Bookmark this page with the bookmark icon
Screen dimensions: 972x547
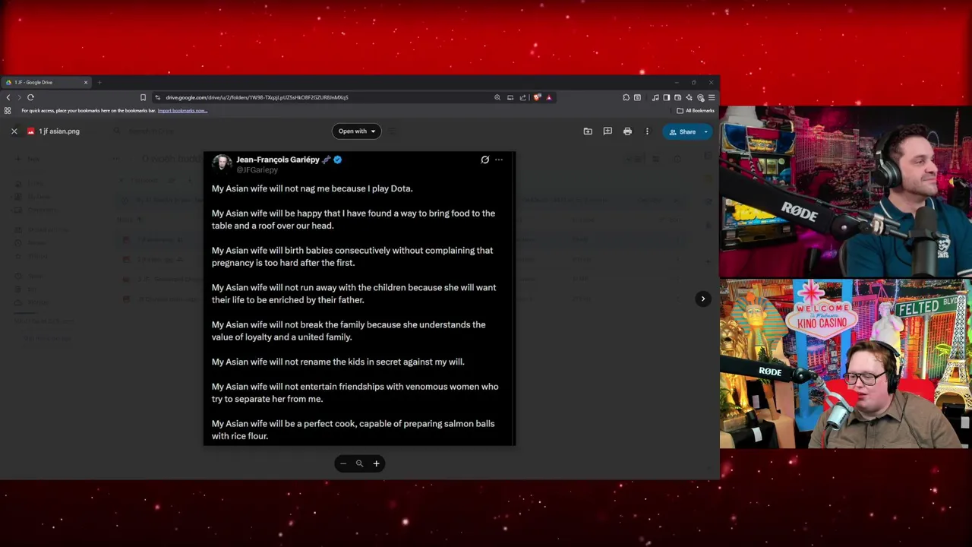(143, 97)
